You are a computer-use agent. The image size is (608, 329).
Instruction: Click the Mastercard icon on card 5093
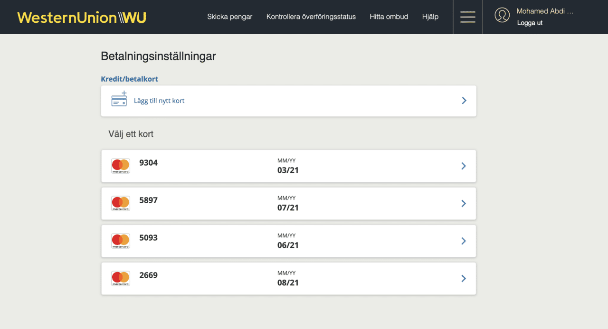click(120, 240)
